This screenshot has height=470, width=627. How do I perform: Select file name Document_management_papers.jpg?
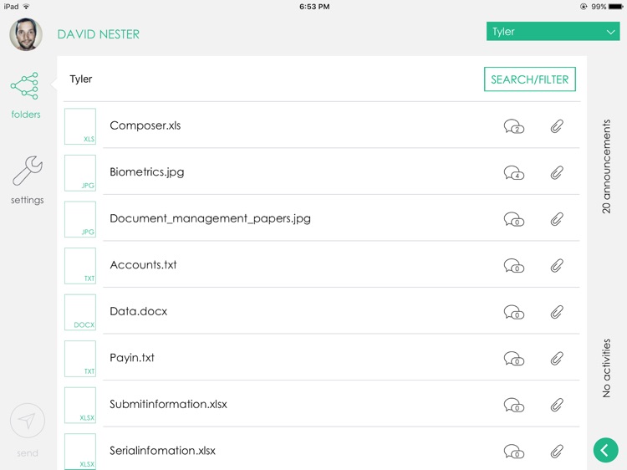tap(210, 218)
